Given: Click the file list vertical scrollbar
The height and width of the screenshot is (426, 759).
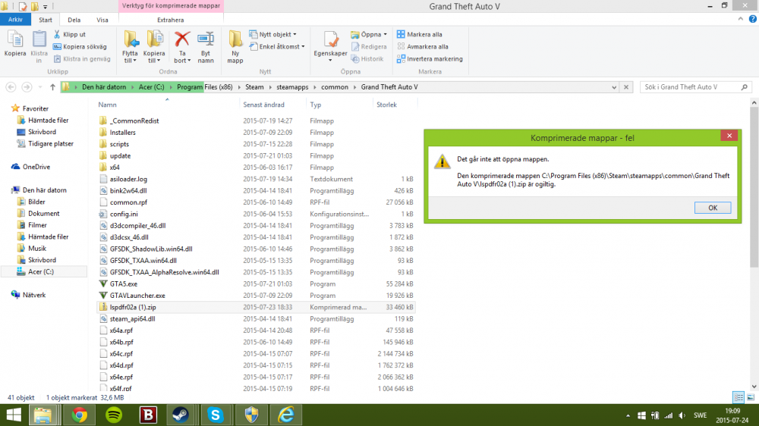Looking at the screenshot, I should pyautogui.click(x=754, y=187).
